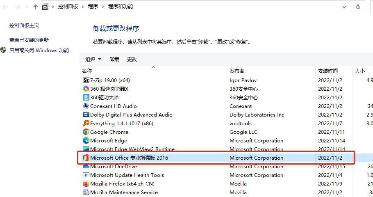Click the 更改 toolbar button
373x197 pixels.
[x=132, y=60]
